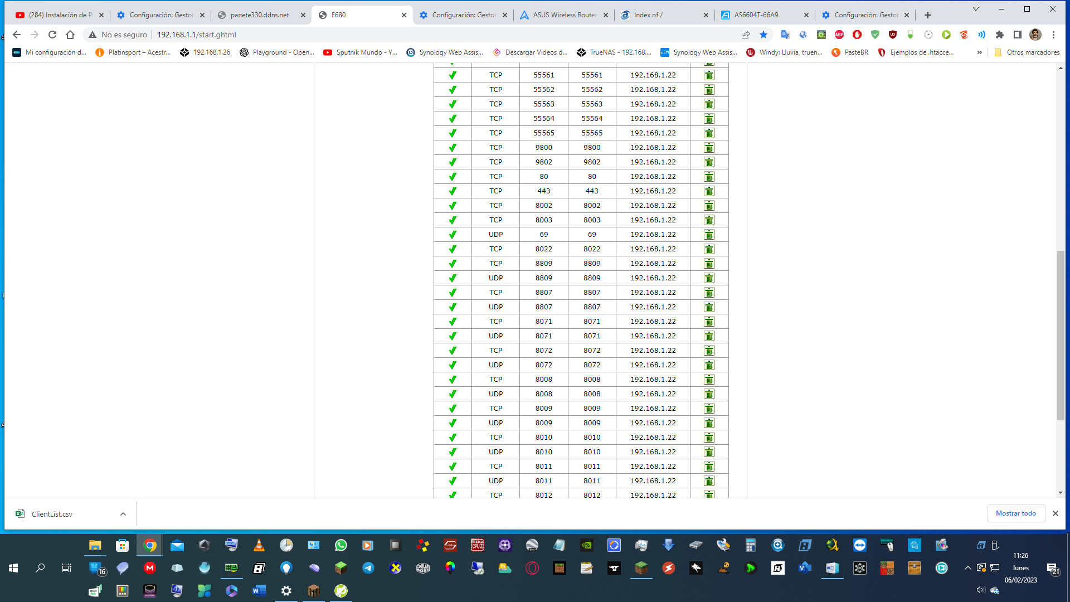Image resolution: width=1070 pixels, height=602 pixels.
Task: Switch to the ASUS Wireless Router tab
Action: point(563,15)
